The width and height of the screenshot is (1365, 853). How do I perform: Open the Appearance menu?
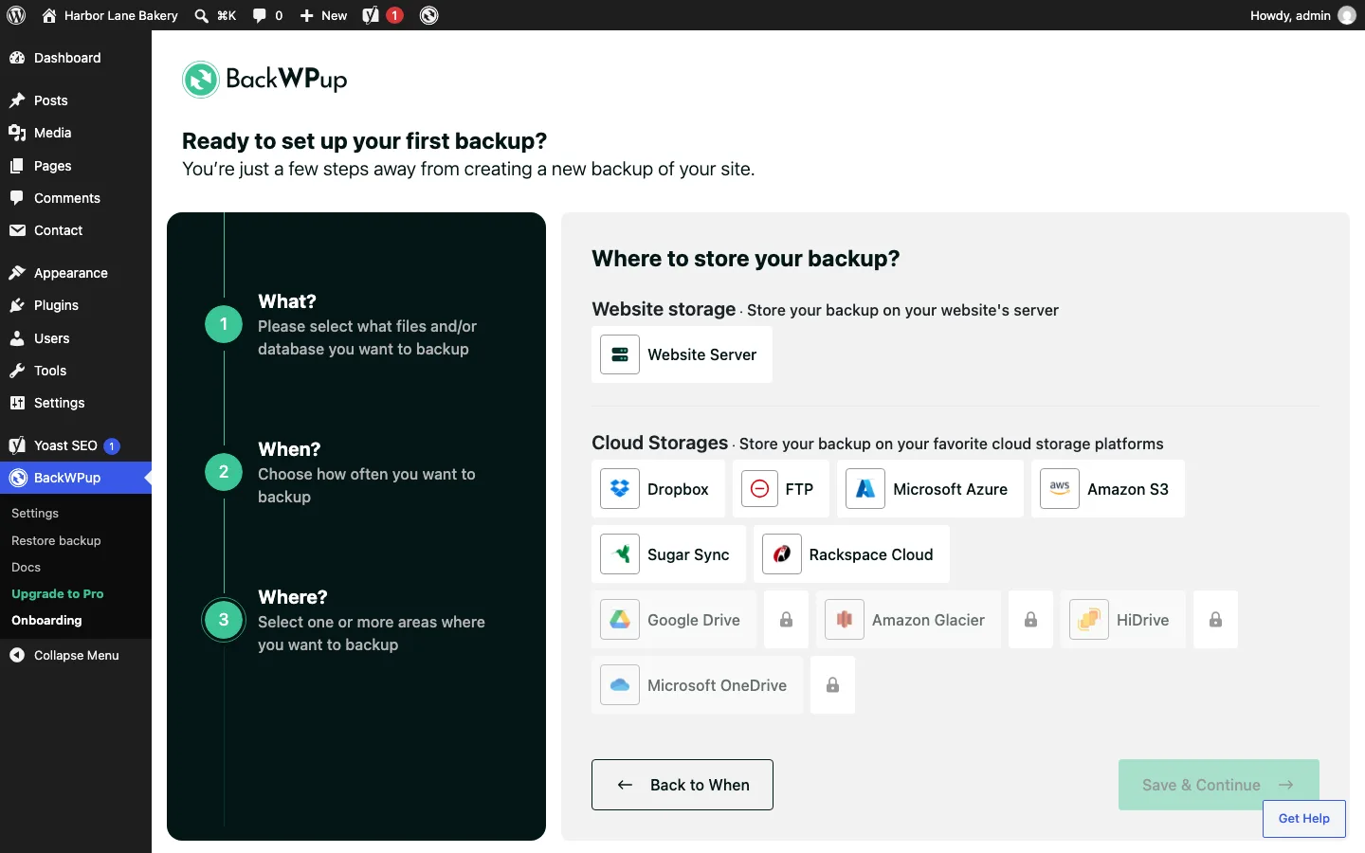point(76,273)
